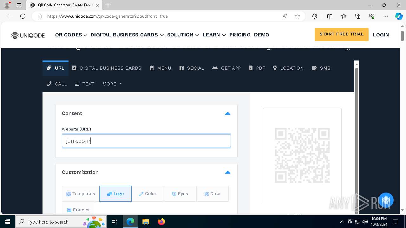This screenshot has height=228, width=406.
Task: Select the URL QR type tab
Action: 56,68
